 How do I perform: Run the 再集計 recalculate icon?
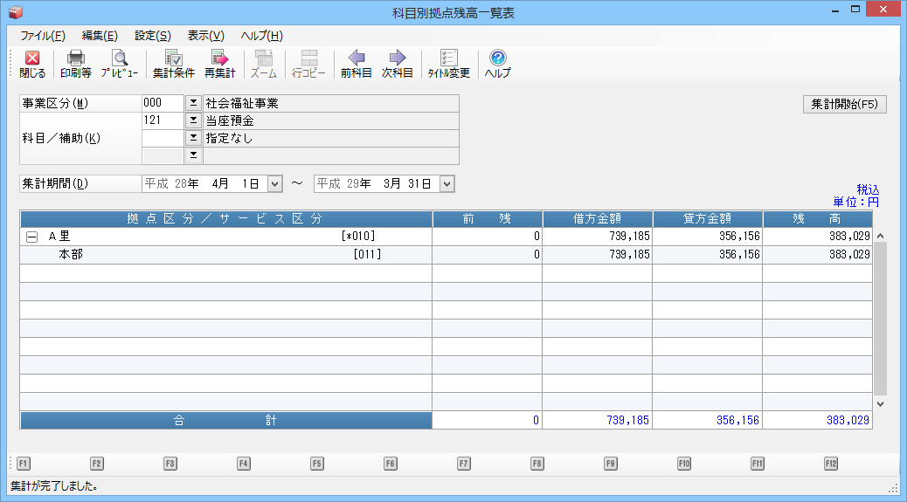219,65
